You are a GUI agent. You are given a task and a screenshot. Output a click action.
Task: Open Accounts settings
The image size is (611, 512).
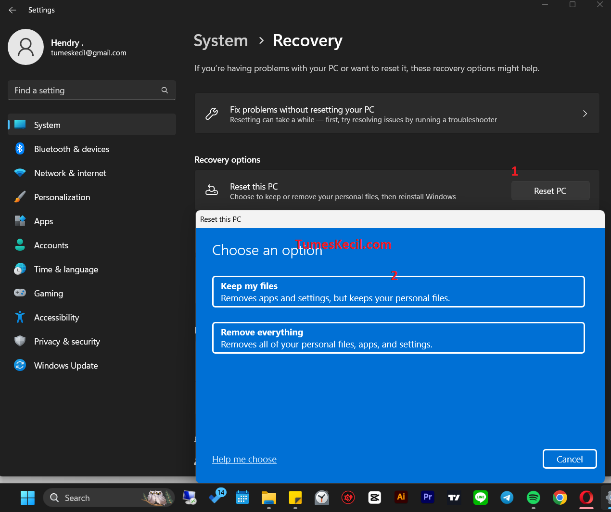(x=51, y=245)
